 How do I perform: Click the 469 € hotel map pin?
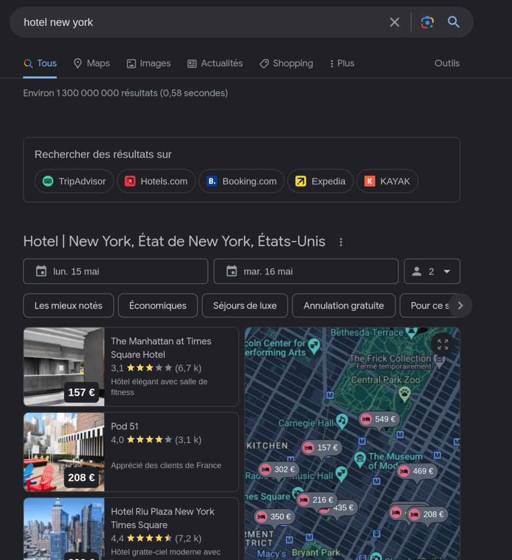click(x=417, y=471)
